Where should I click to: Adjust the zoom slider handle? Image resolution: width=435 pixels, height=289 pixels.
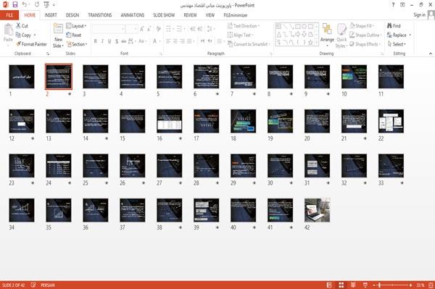tap(379, 285)
